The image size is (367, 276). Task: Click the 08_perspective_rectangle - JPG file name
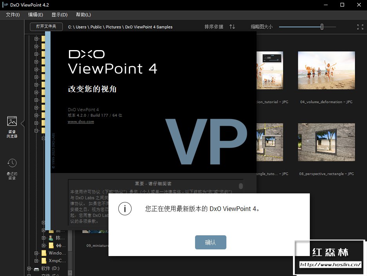point(326,174)
